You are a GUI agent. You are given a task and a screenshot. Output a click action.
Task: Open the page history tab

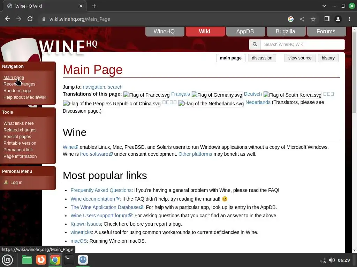(x=328, y=58)
